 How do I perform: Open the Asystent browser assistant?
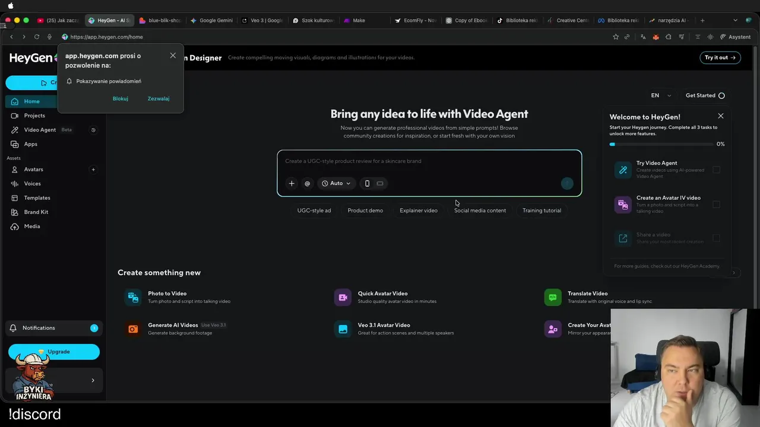[735, 37]
